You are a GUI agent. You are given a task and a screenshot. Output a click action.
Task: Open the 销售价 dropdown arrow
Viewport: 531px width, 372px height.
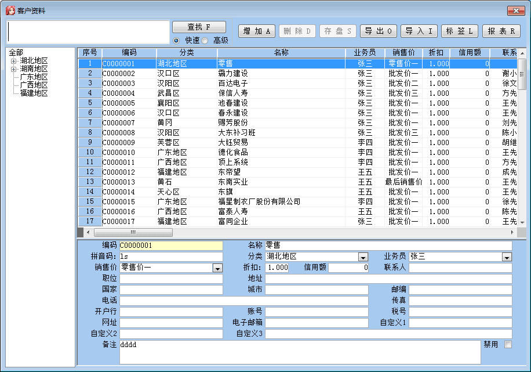click(217, 268)
